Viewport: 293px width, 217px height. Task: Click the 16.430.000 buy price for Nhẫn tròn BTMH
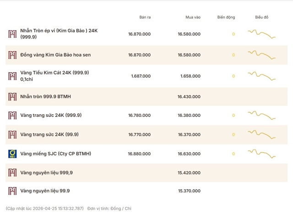pos(189,97)
